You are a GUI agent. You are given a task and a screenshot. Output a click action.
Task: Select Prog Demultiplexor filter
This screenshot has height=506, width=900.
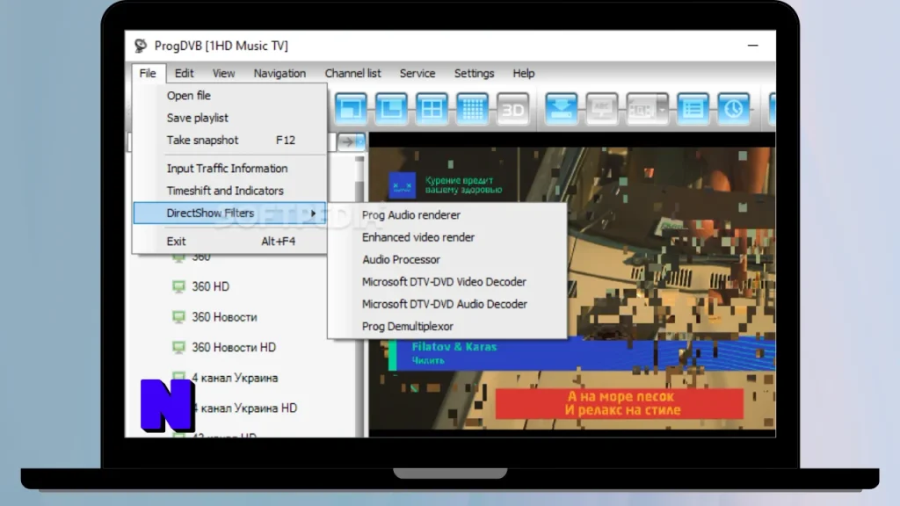click(447, 327)
